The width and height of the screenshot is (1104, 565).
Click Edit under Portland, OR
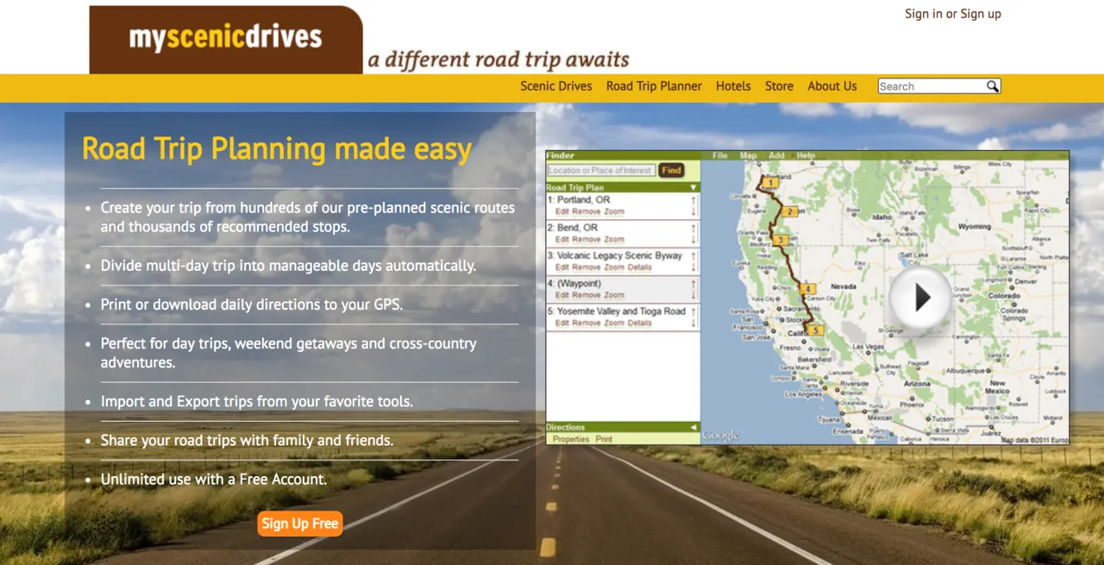pyautogui.click(x=561, y=211)
